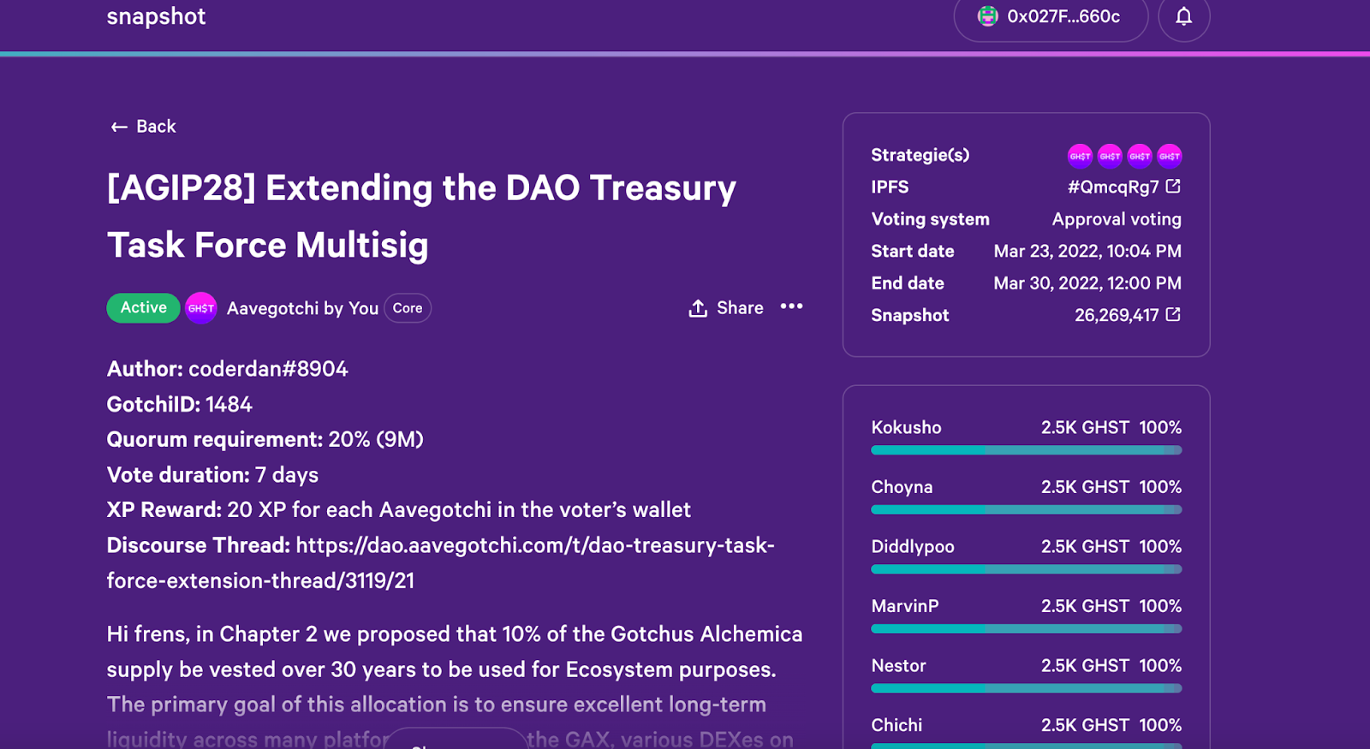Click the Diddlypoo result progress bar

pyautogui.click(x=1026, y=569)
